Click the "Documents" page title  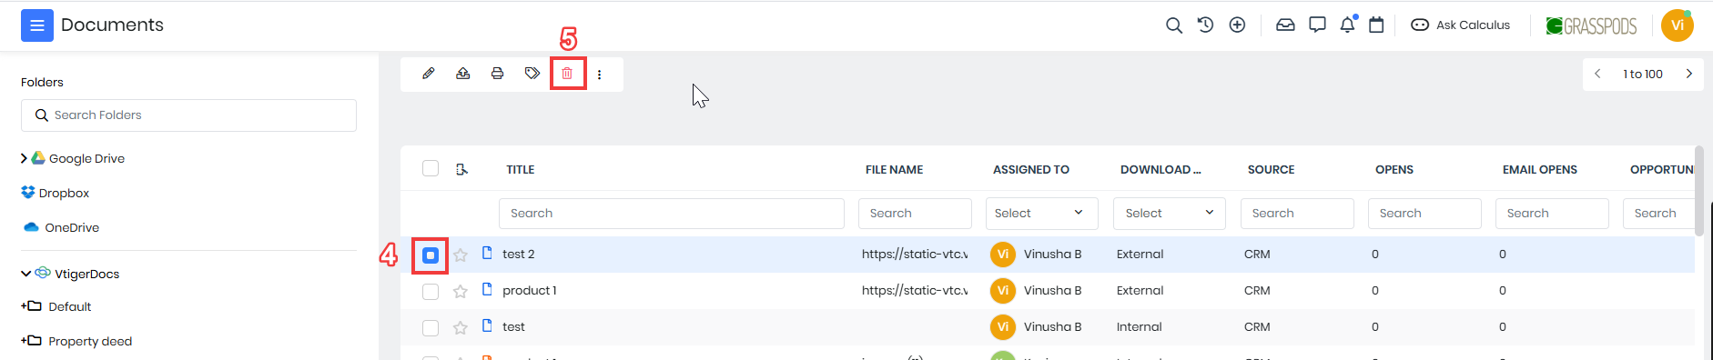(112, 25)
